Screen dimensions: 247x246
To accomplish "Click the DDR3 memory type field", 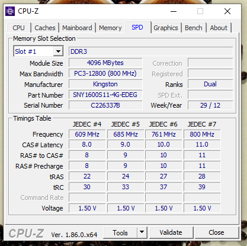I will (151, 51).
